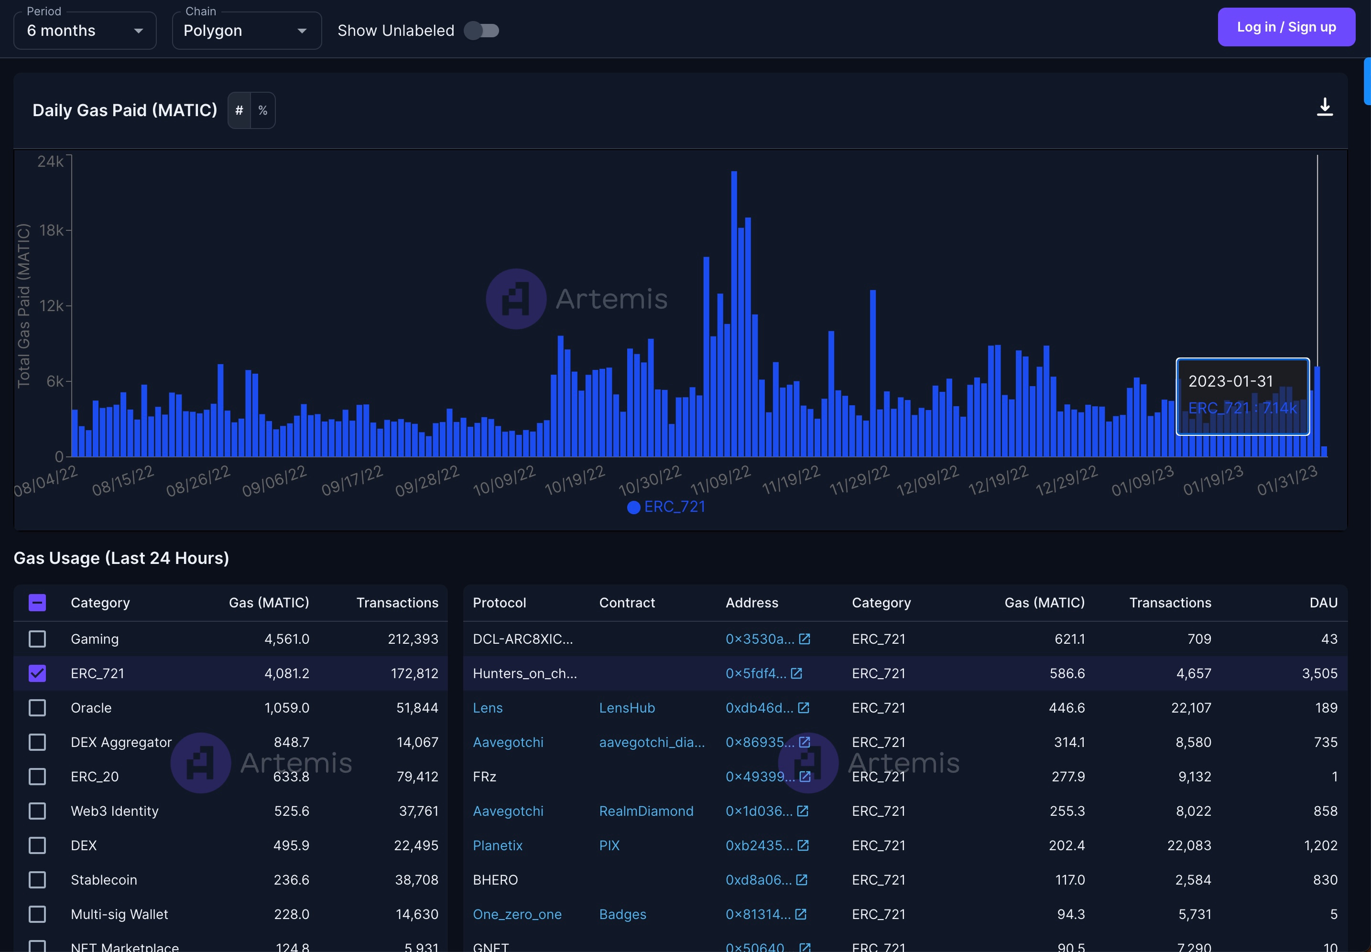1371x952 pixels.
Task: Open external link icon for 0xd8a06 address
Action: [x=801, y=880]
